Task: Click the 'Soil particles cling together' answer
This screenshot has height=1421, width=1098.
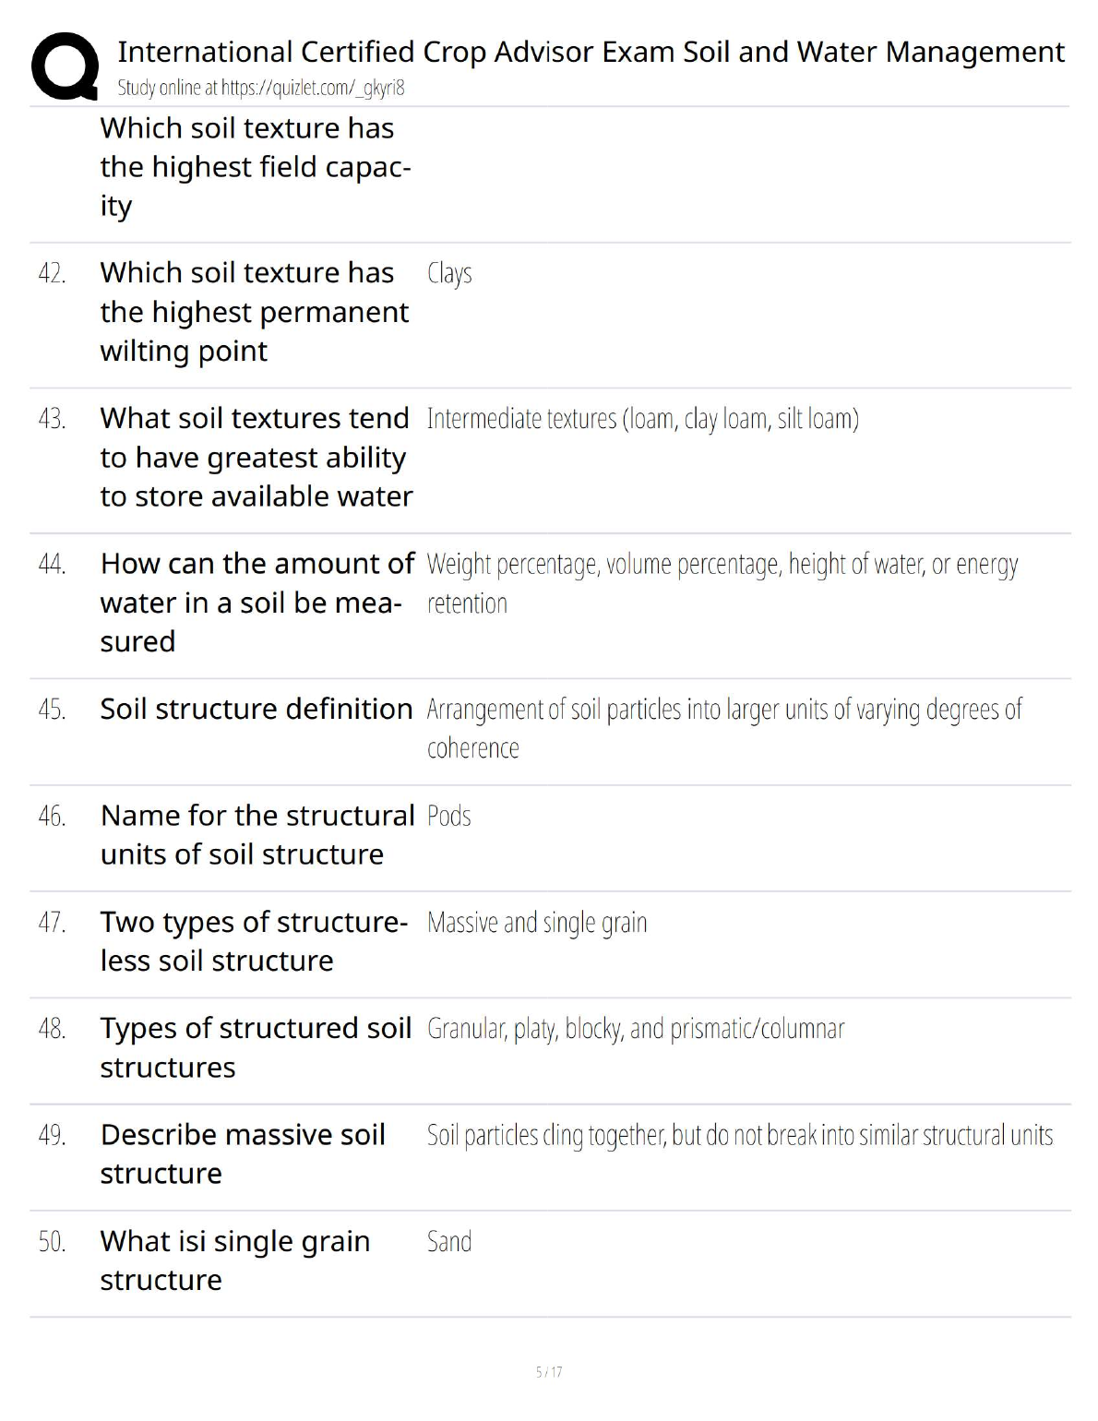Action: coord(739,1136)
